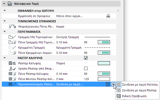Click the Ειδική Στρέβλωση distortion icon
This screenshot has width=160, height=100.
pyautogui.click(x=118, y=96)
